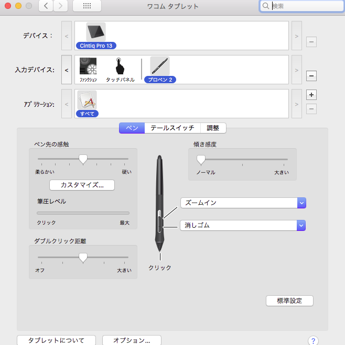Click the 標準設定 button

(289, 301)
